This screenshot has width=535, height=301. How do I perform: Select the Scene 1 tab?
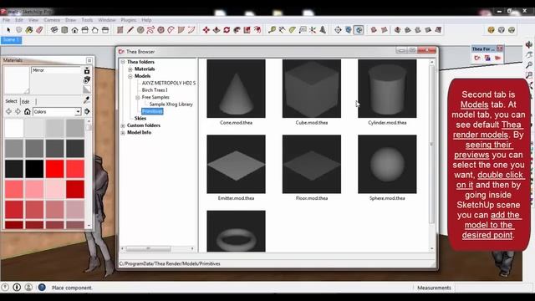[x=11, y=40]
